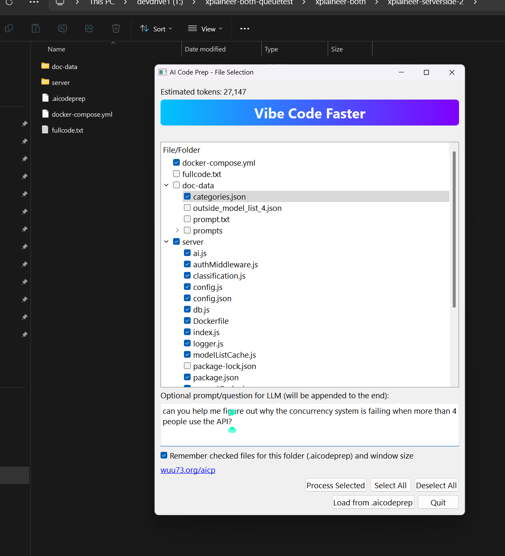Click the Rename icon in Explorer toolbar

[x=62, y=28]
